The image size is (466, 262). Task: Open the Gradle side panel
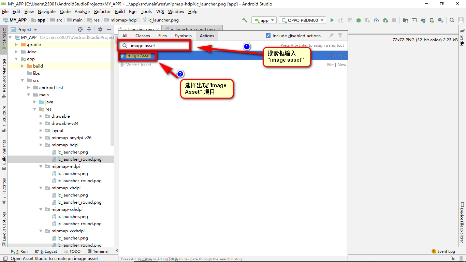tap(462, 38)
